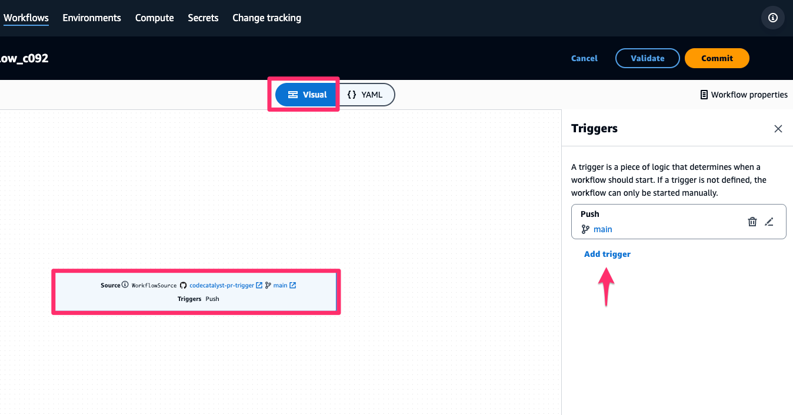Open the Environments tab
This screenshot has width=793, height=415.
tap(92, 18)
